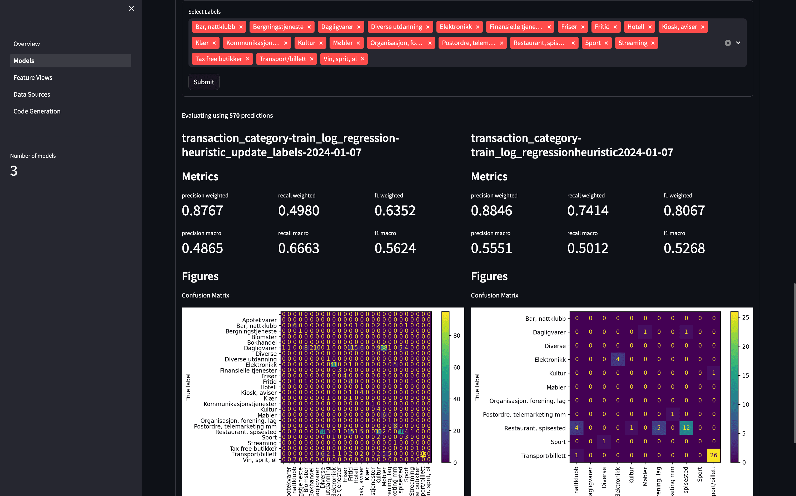Image resolution: width=796 pixels, height=496 pixels.
Task: Select the Models page in sidebar
Action: (x=71, y=61)
